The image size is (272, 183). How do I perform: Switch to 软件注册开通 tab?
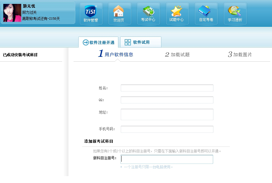pyautogui.click(x=99, y=42)
